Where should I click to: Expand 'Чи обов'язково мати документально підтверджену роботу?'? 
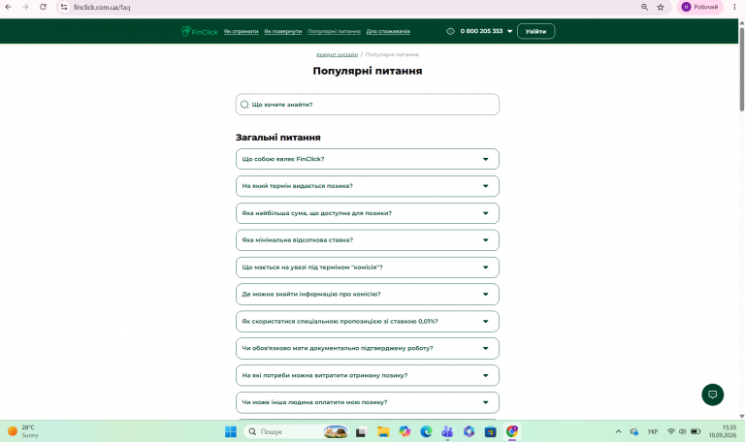tap(368, 349)
